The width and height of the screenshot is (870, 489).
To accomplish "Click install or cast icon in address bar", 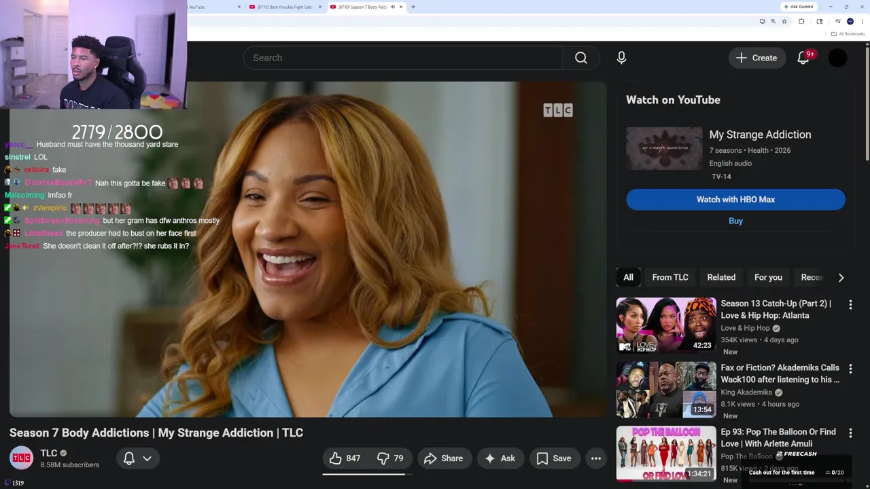I will click(x=762, y=21).
